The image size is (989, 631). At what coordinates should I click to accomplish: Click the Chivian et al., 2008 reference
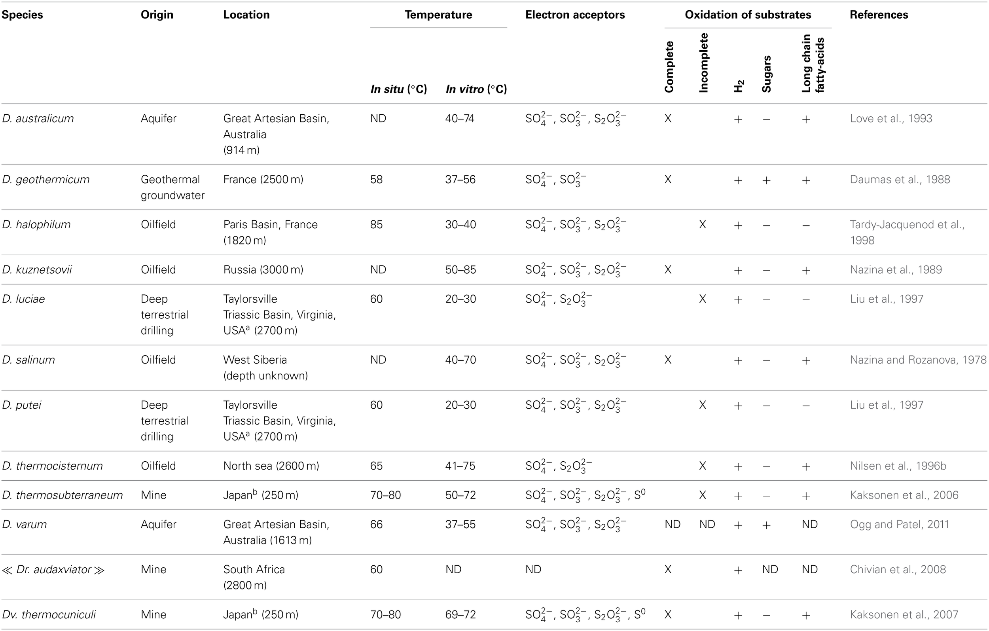point(898,570)
